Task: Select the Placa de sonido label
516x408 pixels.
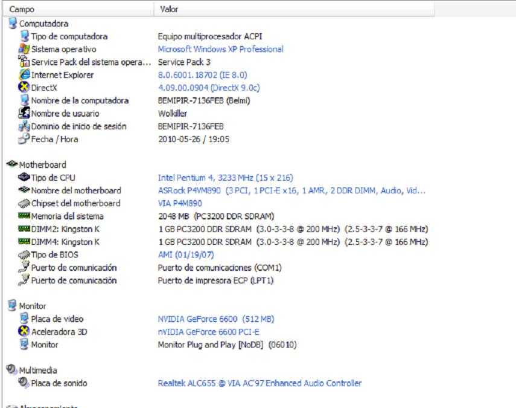Action: (59, 383)
